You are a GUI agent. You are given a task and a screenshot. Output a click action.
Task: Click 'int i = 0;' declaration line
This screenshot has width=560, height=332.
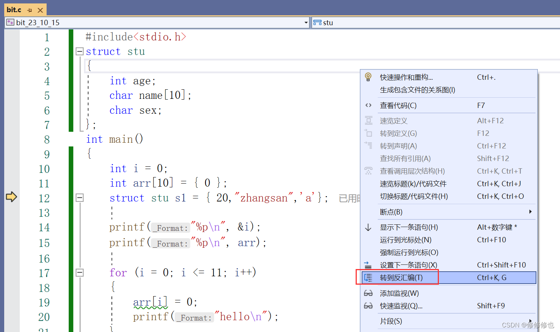click(x=139, y=168)
